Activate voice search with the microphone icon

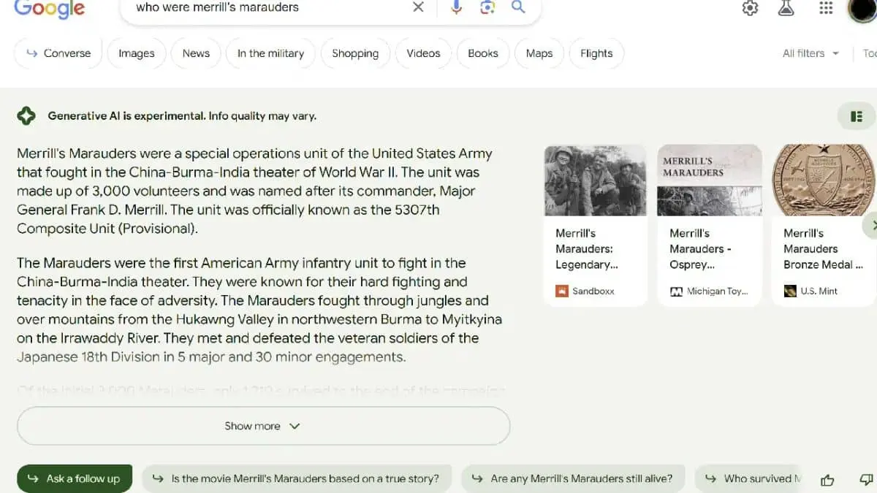(x=455, y=8)
